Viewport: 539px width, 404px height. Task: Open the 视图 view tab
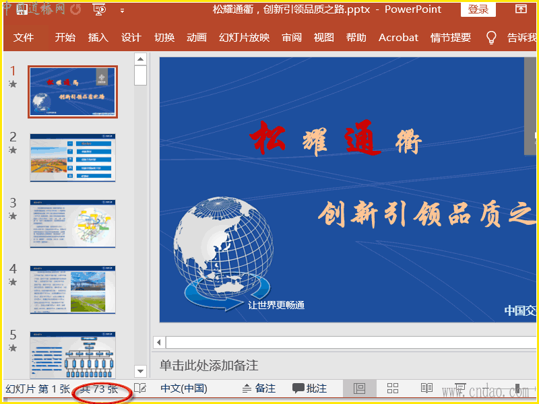coord(324,38)
